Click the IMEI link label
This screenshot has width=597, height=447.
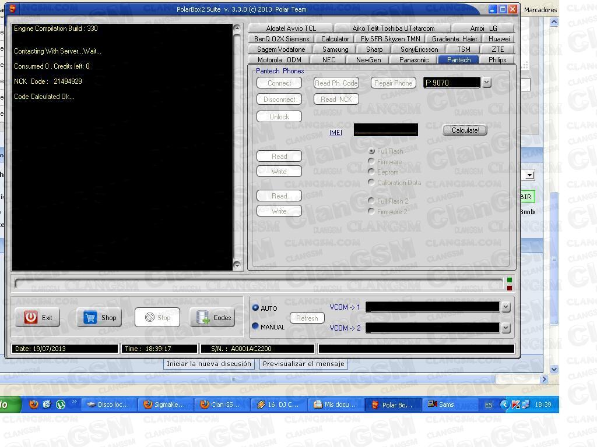[335, 132]
